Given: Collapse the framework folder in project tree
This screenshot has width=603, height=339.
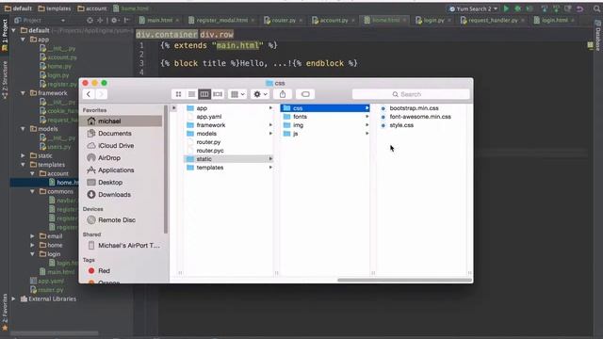Looking at the screenshot, I should coord(24,93).
